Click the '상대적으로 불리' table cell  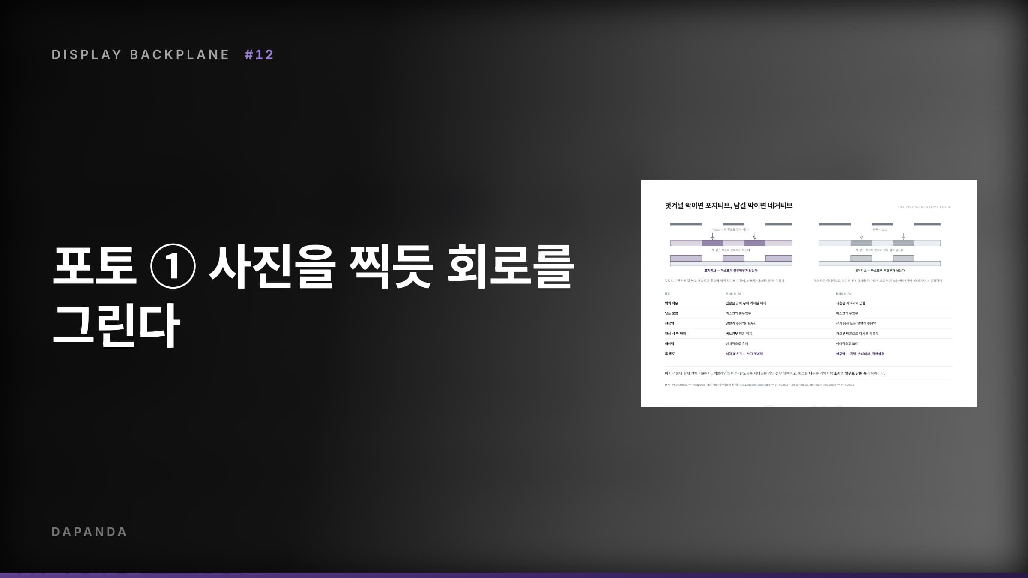coord(847,344)
